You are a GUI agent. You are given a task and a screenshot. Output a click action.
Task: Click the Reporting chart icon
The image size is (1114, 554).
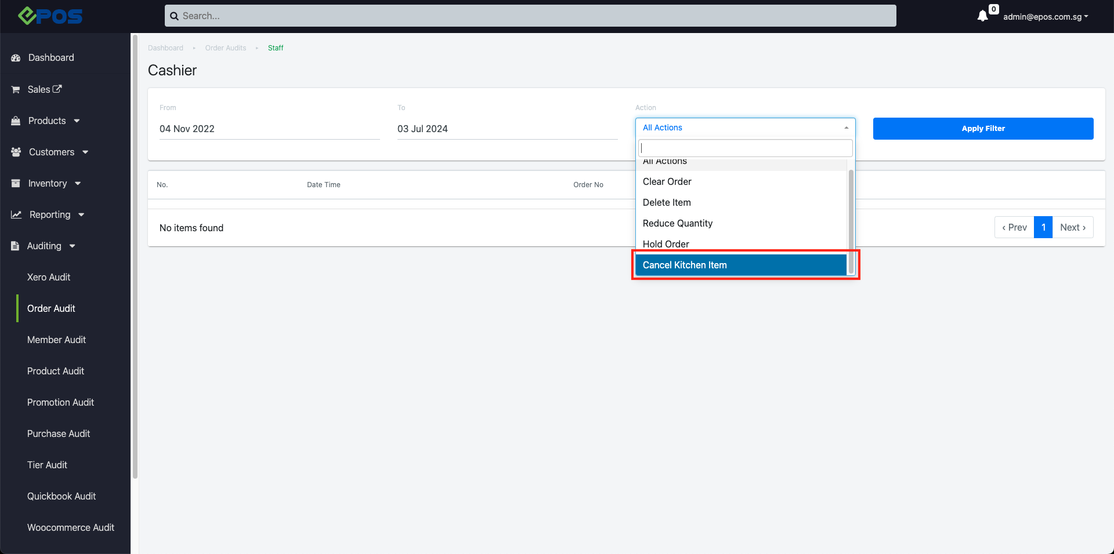click(x=16, y=214)
